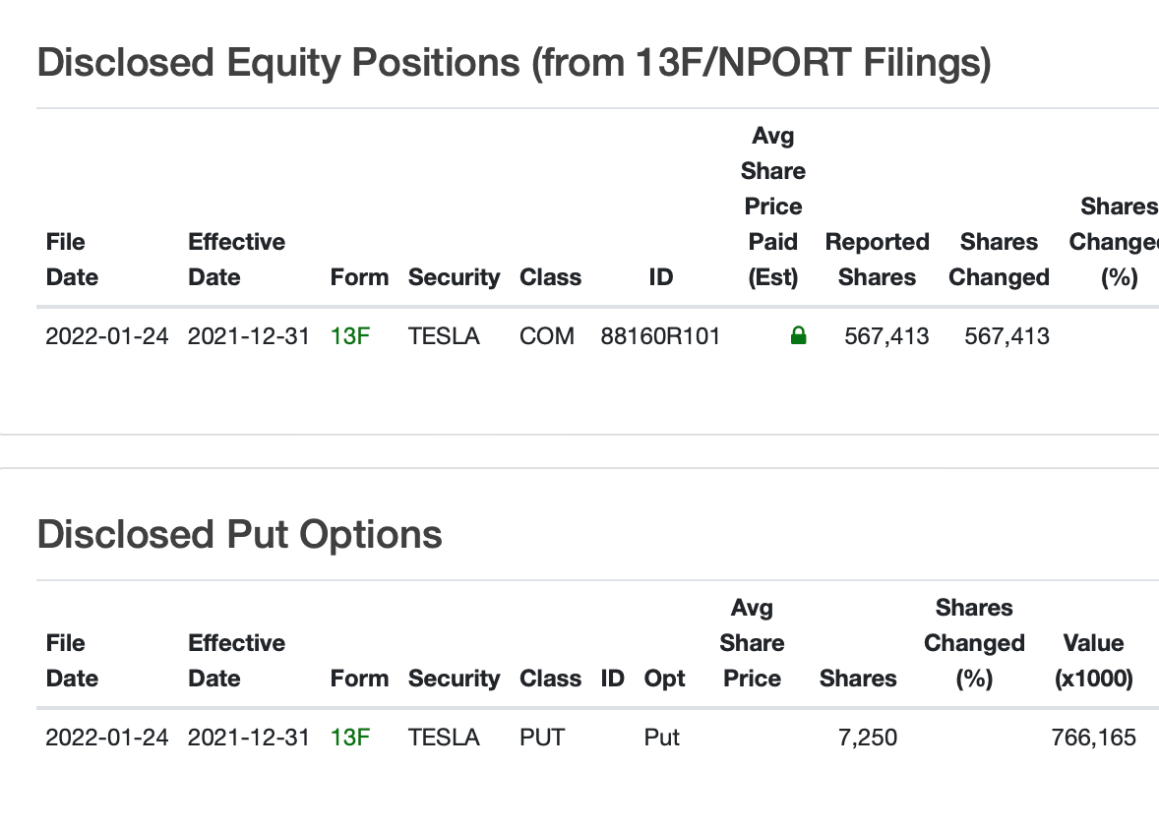Click the Value (x1000) column header
1159x828 pixels.
click(1093, 660)
